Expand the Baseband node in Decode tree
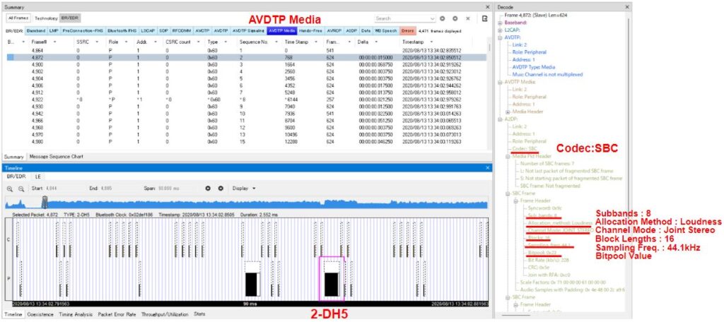 tap(501, 23)
